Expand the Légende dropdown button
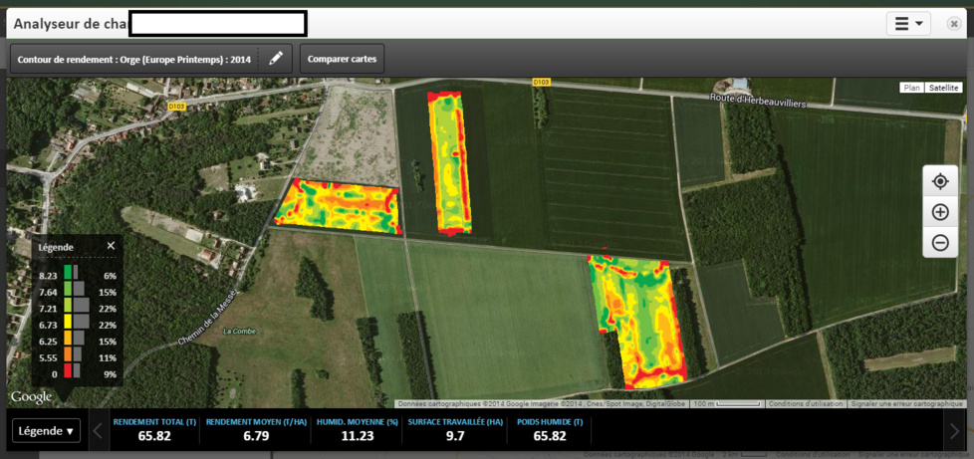This screenshot has width=974, height=459. pos(46,431)
